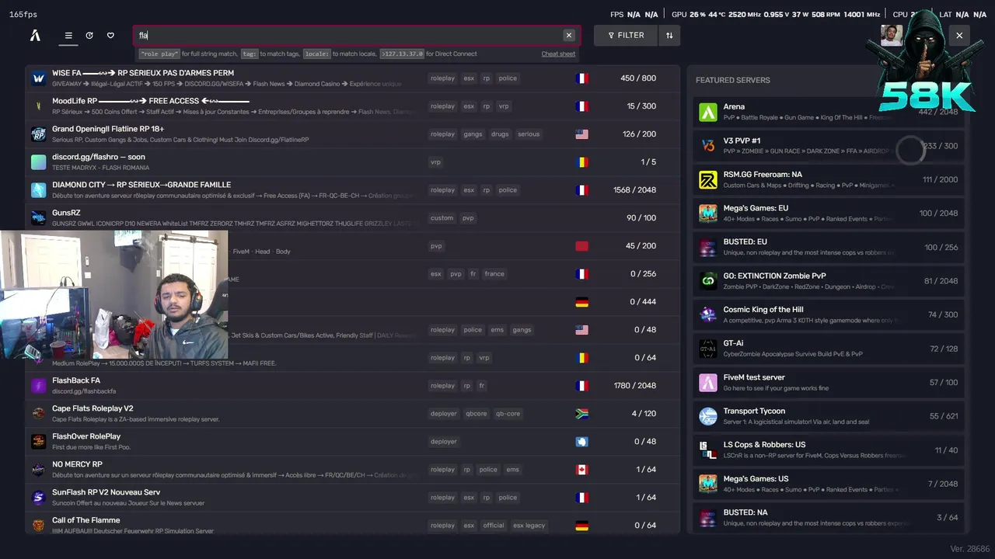Select the 'drugs' tag in Flatline RP row
The width and height of the screenshot is (995, 559).
point(500,134)
